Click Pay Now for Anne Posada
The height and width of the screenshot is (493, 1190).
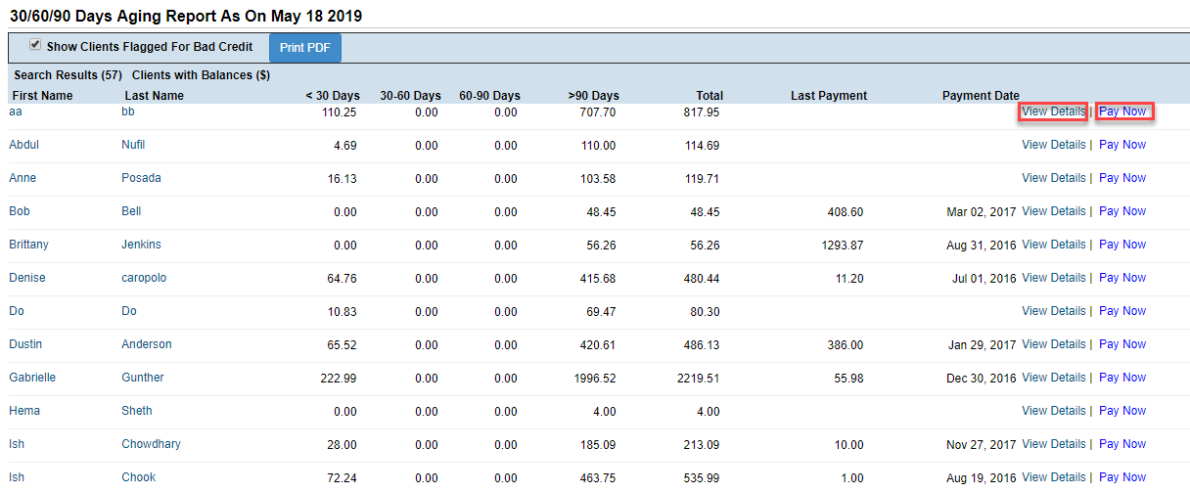pos(1122,178)
